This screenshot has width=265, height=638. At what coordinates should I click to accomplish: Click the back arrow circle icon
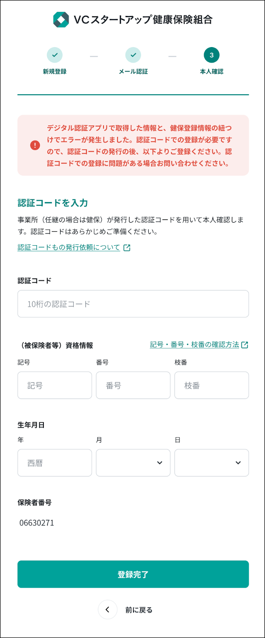pos(107,610)
